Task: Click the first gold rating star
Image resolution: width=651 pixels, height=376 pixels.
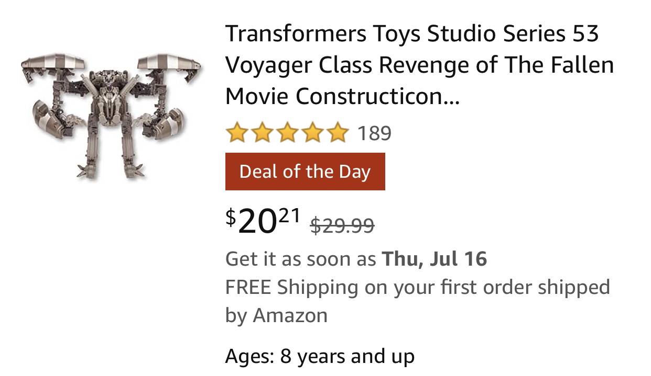Action: (x=237, y=133)
